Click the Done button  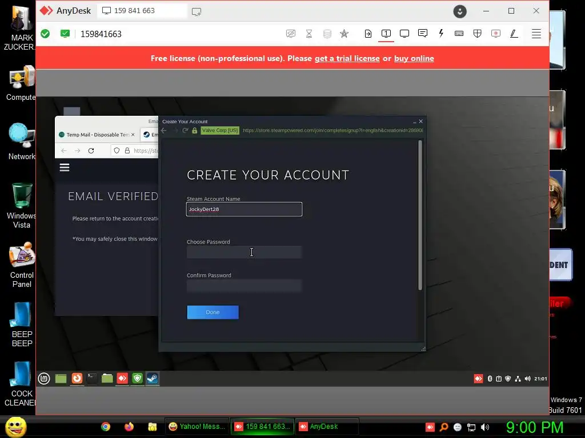point(213,312)
